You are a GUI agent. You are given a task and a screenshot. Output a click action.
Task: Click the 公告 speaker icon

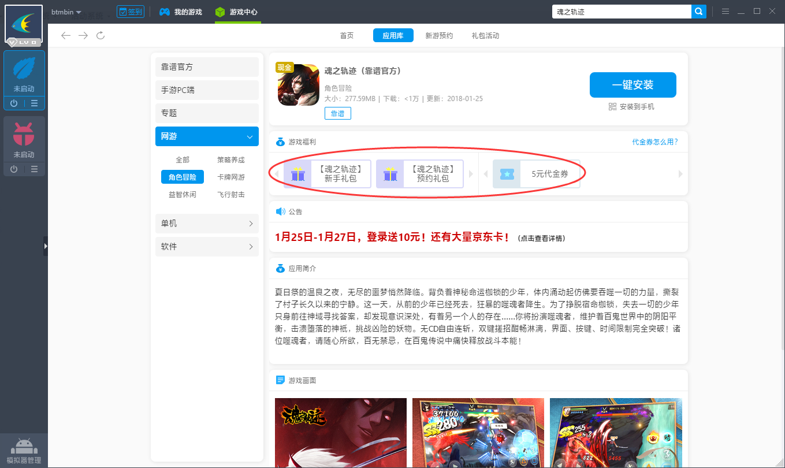[280, 211]
